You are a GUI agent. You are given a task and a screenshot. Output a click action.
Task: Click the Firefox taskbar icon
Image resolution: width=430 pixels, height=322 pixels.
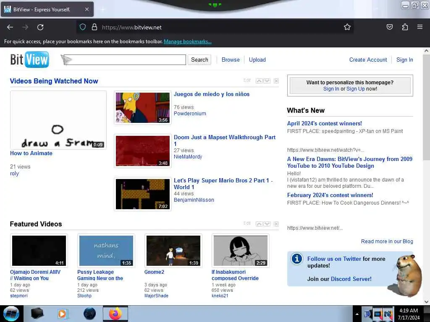pos(115,314)
